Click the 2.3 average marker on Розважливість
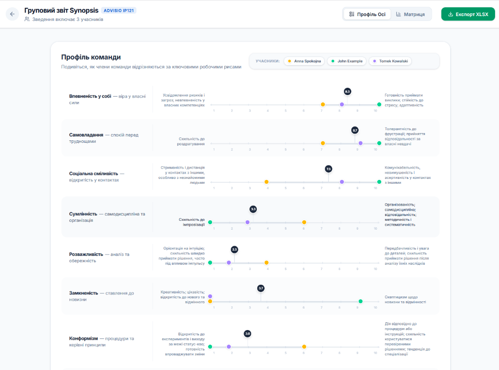 234,249
